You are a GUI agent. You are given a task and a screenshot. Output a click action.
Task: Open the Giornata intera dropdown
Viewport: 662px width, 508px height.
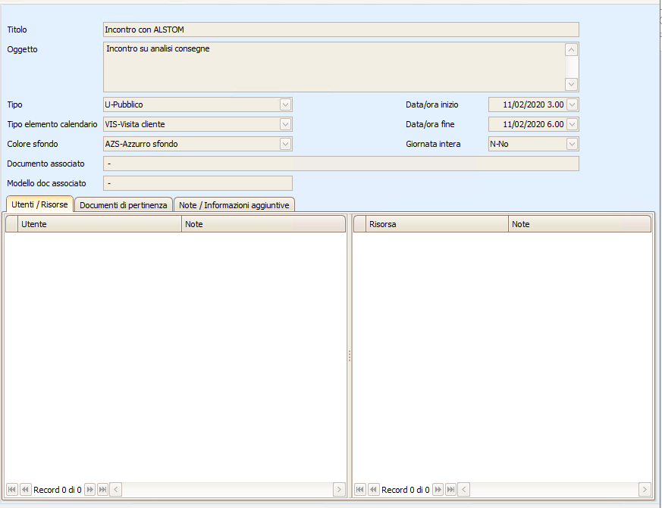573,144
